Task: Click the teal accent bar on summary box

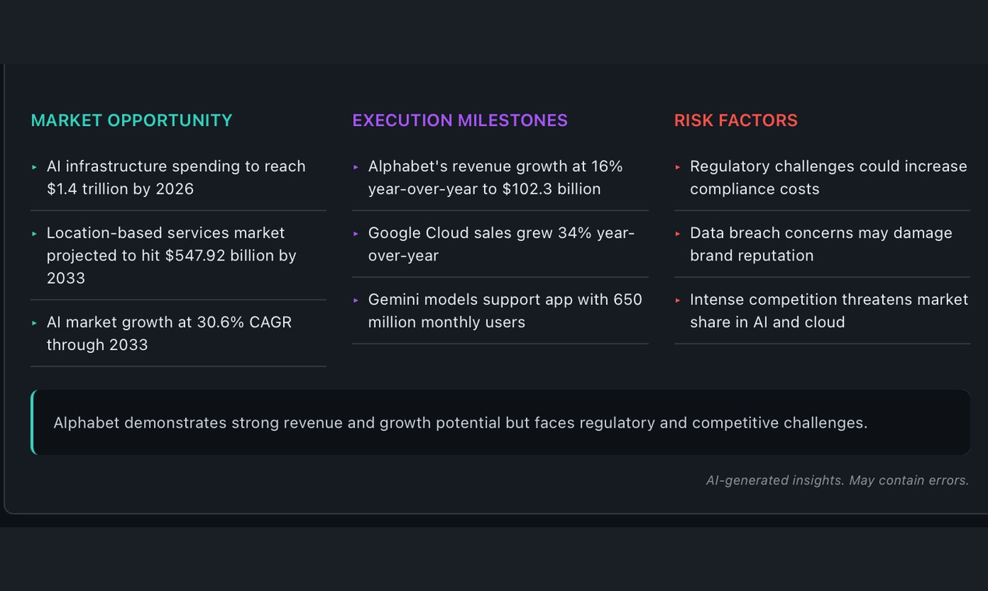Action: 33,422
